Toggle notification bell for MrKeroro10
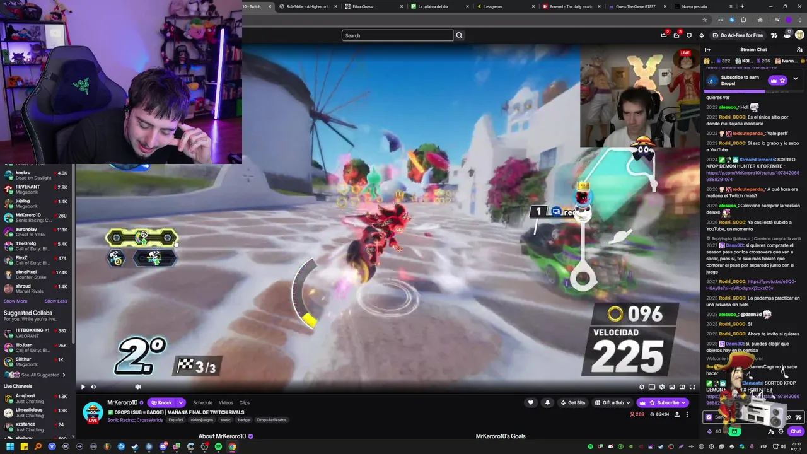The image size is (807, 454). [x=547, y=403]
